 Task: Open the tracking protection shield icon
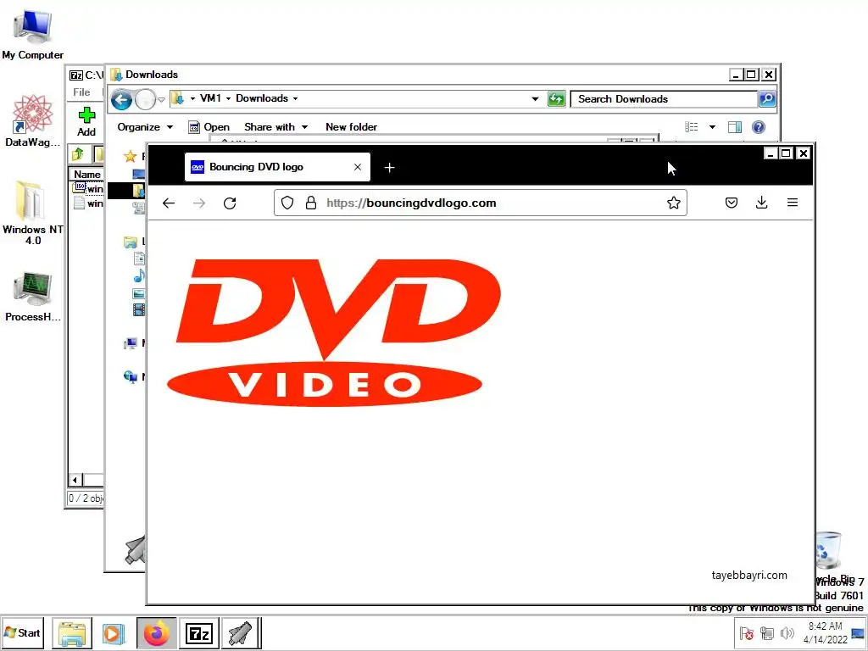pyautogui.click(x=287, y=203)
